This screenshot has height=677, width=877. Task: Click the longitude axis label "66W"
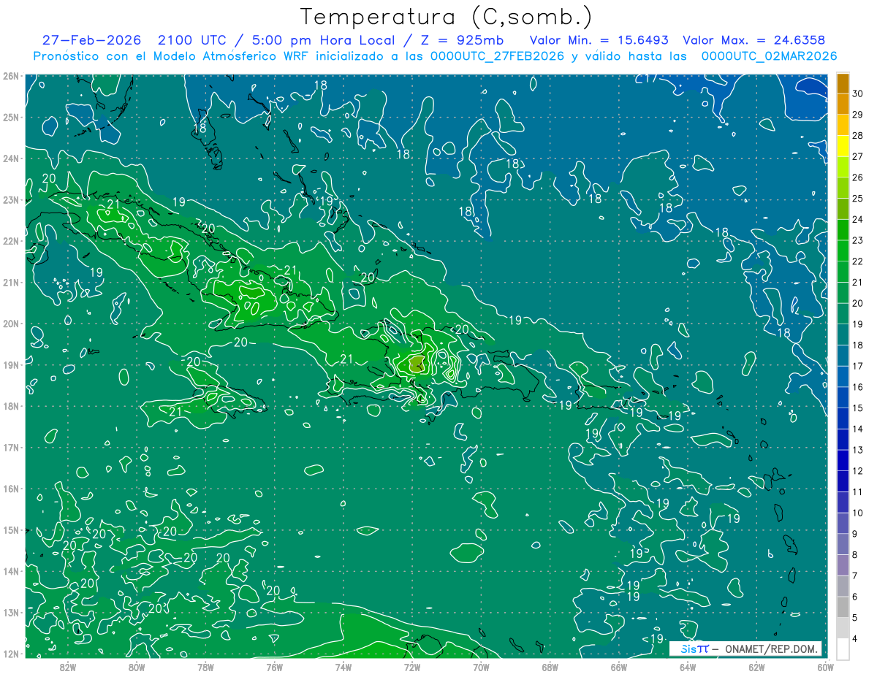pyautogui.click(x=619, y=666)
